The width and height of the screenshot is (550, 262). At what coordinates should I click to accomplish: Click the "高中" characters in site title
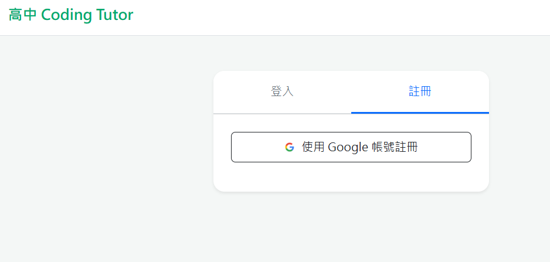click(23, 15)
